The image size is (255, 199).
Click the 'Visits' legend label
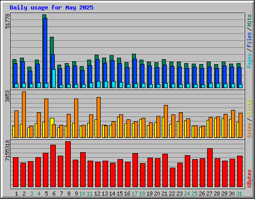pyautogui.click(x=250, y=108)
